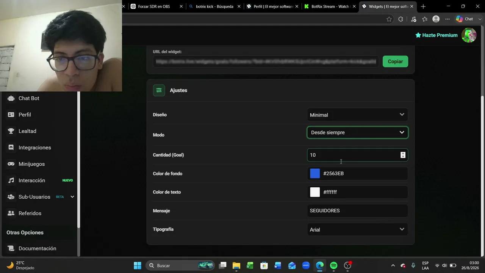This screenshot has height=273, width=485.
Task: Open Zoom from taskbar
Action: tap(306, 265)
